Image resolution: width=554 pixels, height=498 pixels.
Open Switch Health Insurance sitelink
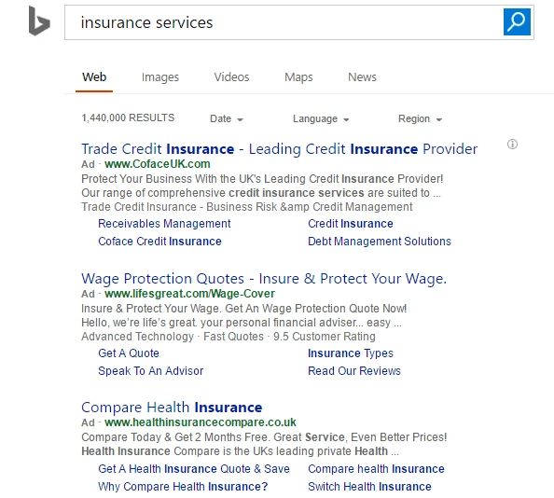pos(369,487)
